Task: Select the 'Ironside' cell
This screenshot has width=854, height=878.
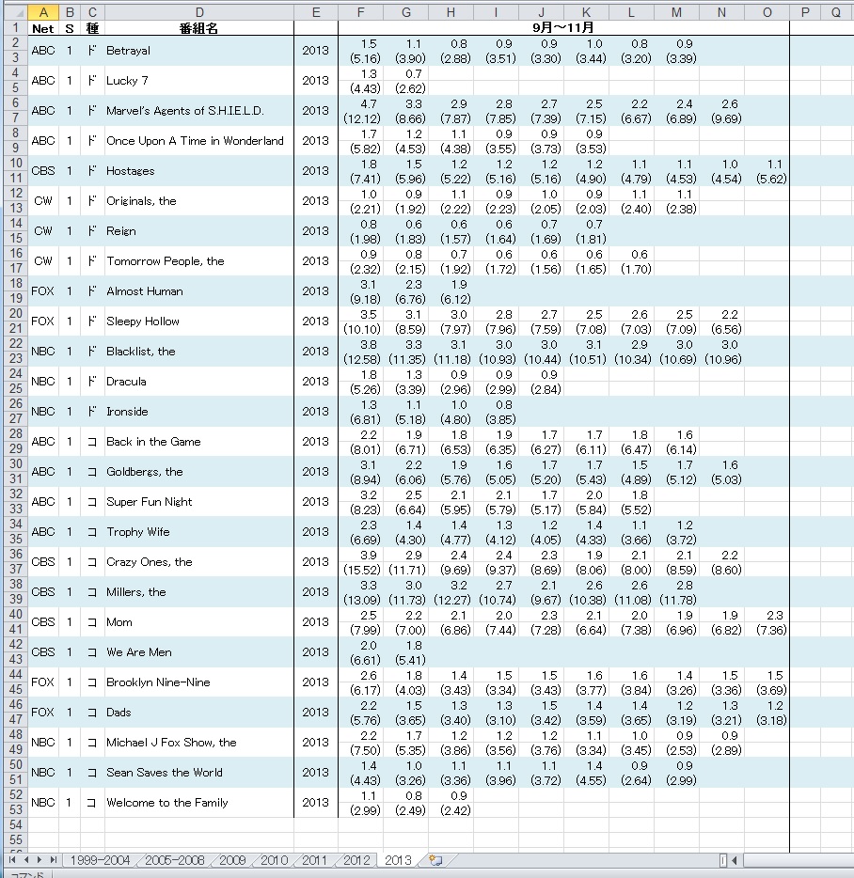Action: coord(199,412)
